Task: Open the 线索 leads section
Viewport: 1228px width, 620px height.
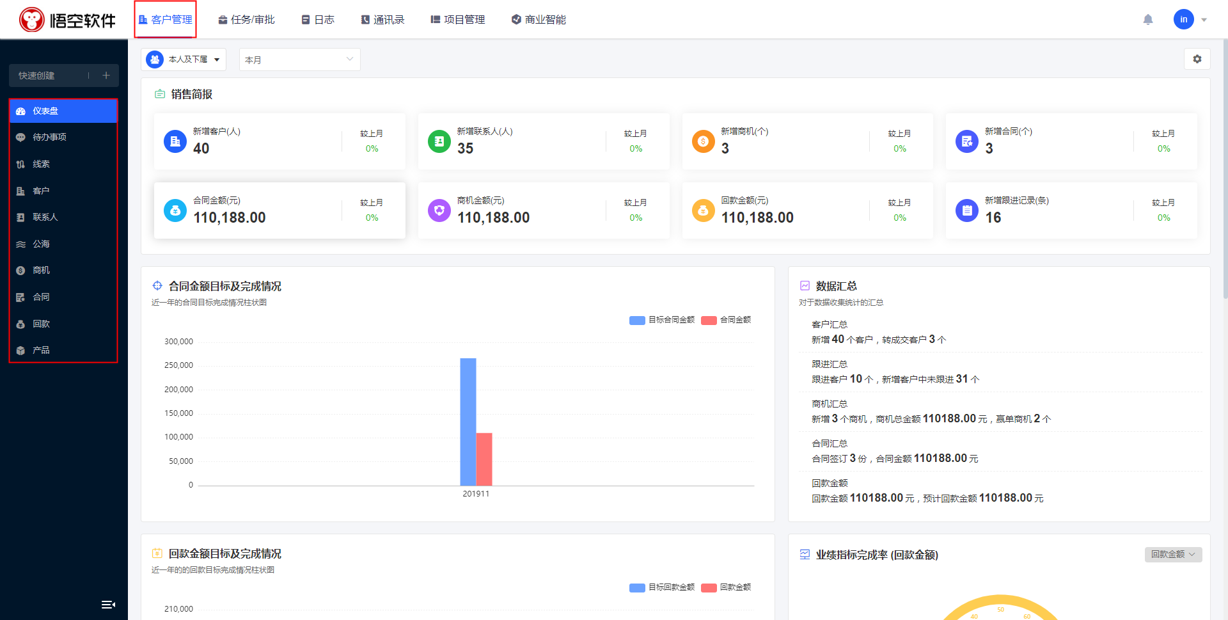Action: pos(41,164)
